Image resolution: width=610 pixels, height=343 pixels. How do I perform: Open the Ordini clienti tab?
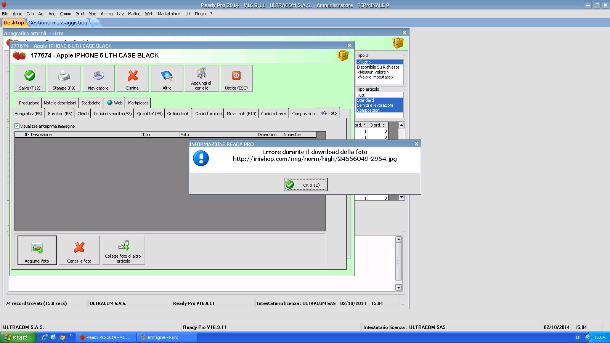178,114
